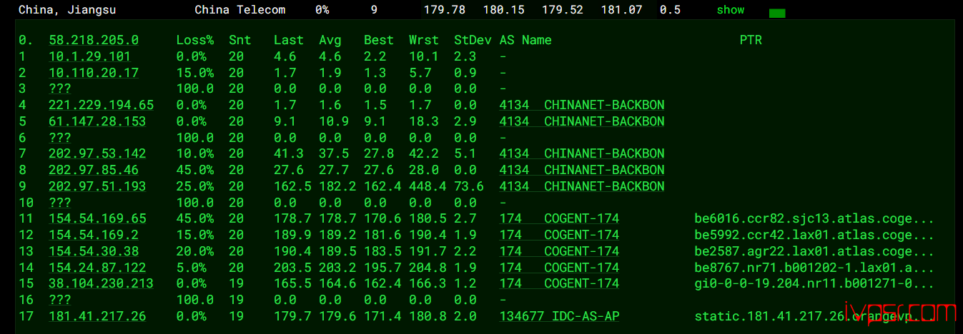Screen dimensions: 963x334
Task: Select PTR text be8767.nr71.b001202-1.lax01.a...
Action: 814,268
